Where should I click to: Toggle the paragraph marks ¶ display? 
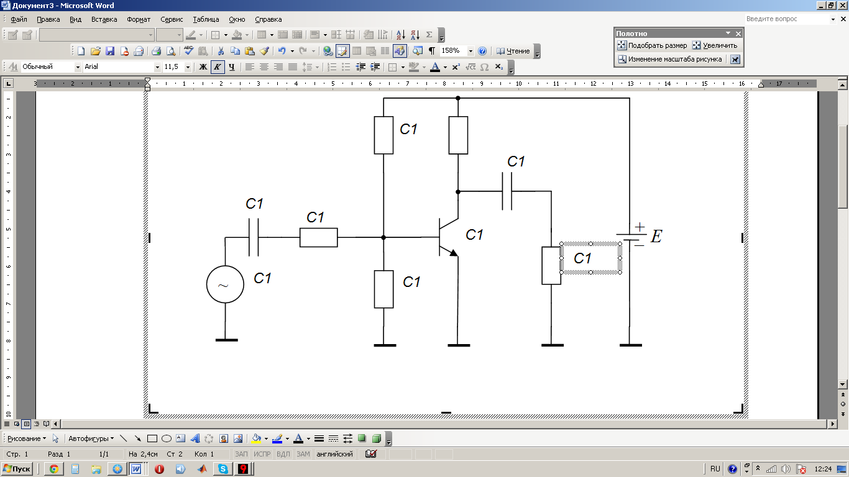[x=432, y=51]
